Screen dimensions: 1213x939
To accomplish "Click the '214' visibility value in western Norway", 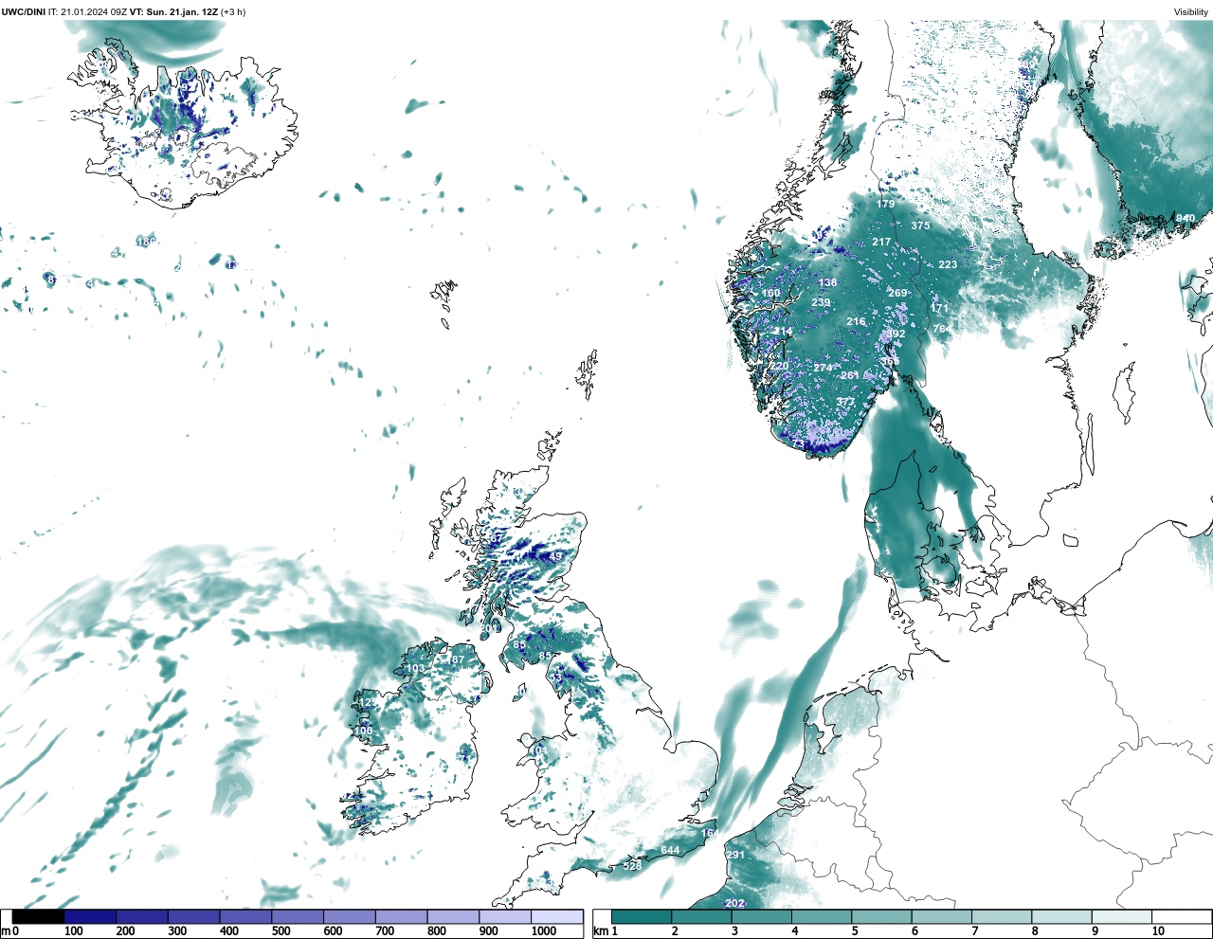I will 783,331.
